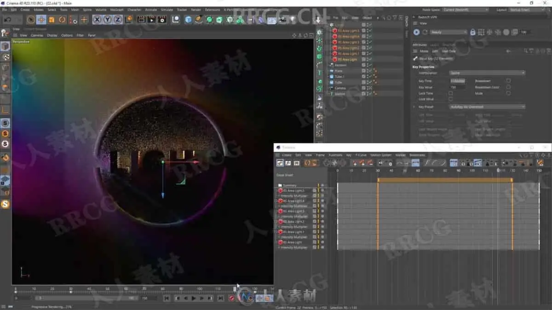
Task: Click the Key Time input field
Action: point(458,81)
